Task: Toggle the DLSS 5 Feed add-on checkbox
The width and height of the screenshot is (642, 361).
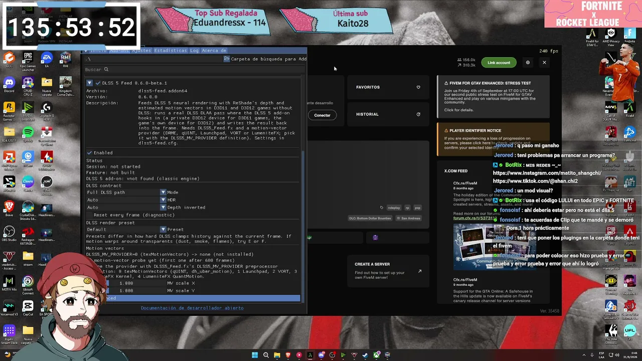Action: tap(98, 83)
